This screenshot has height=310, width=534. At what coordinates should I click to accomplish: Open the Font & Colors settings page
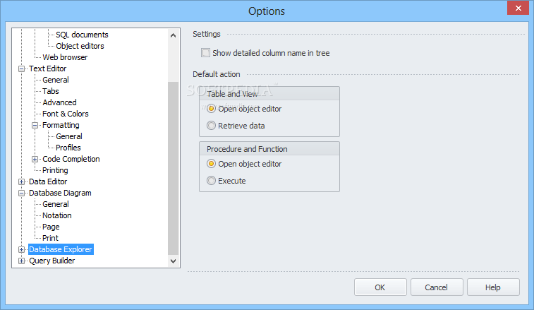(65, 114)
